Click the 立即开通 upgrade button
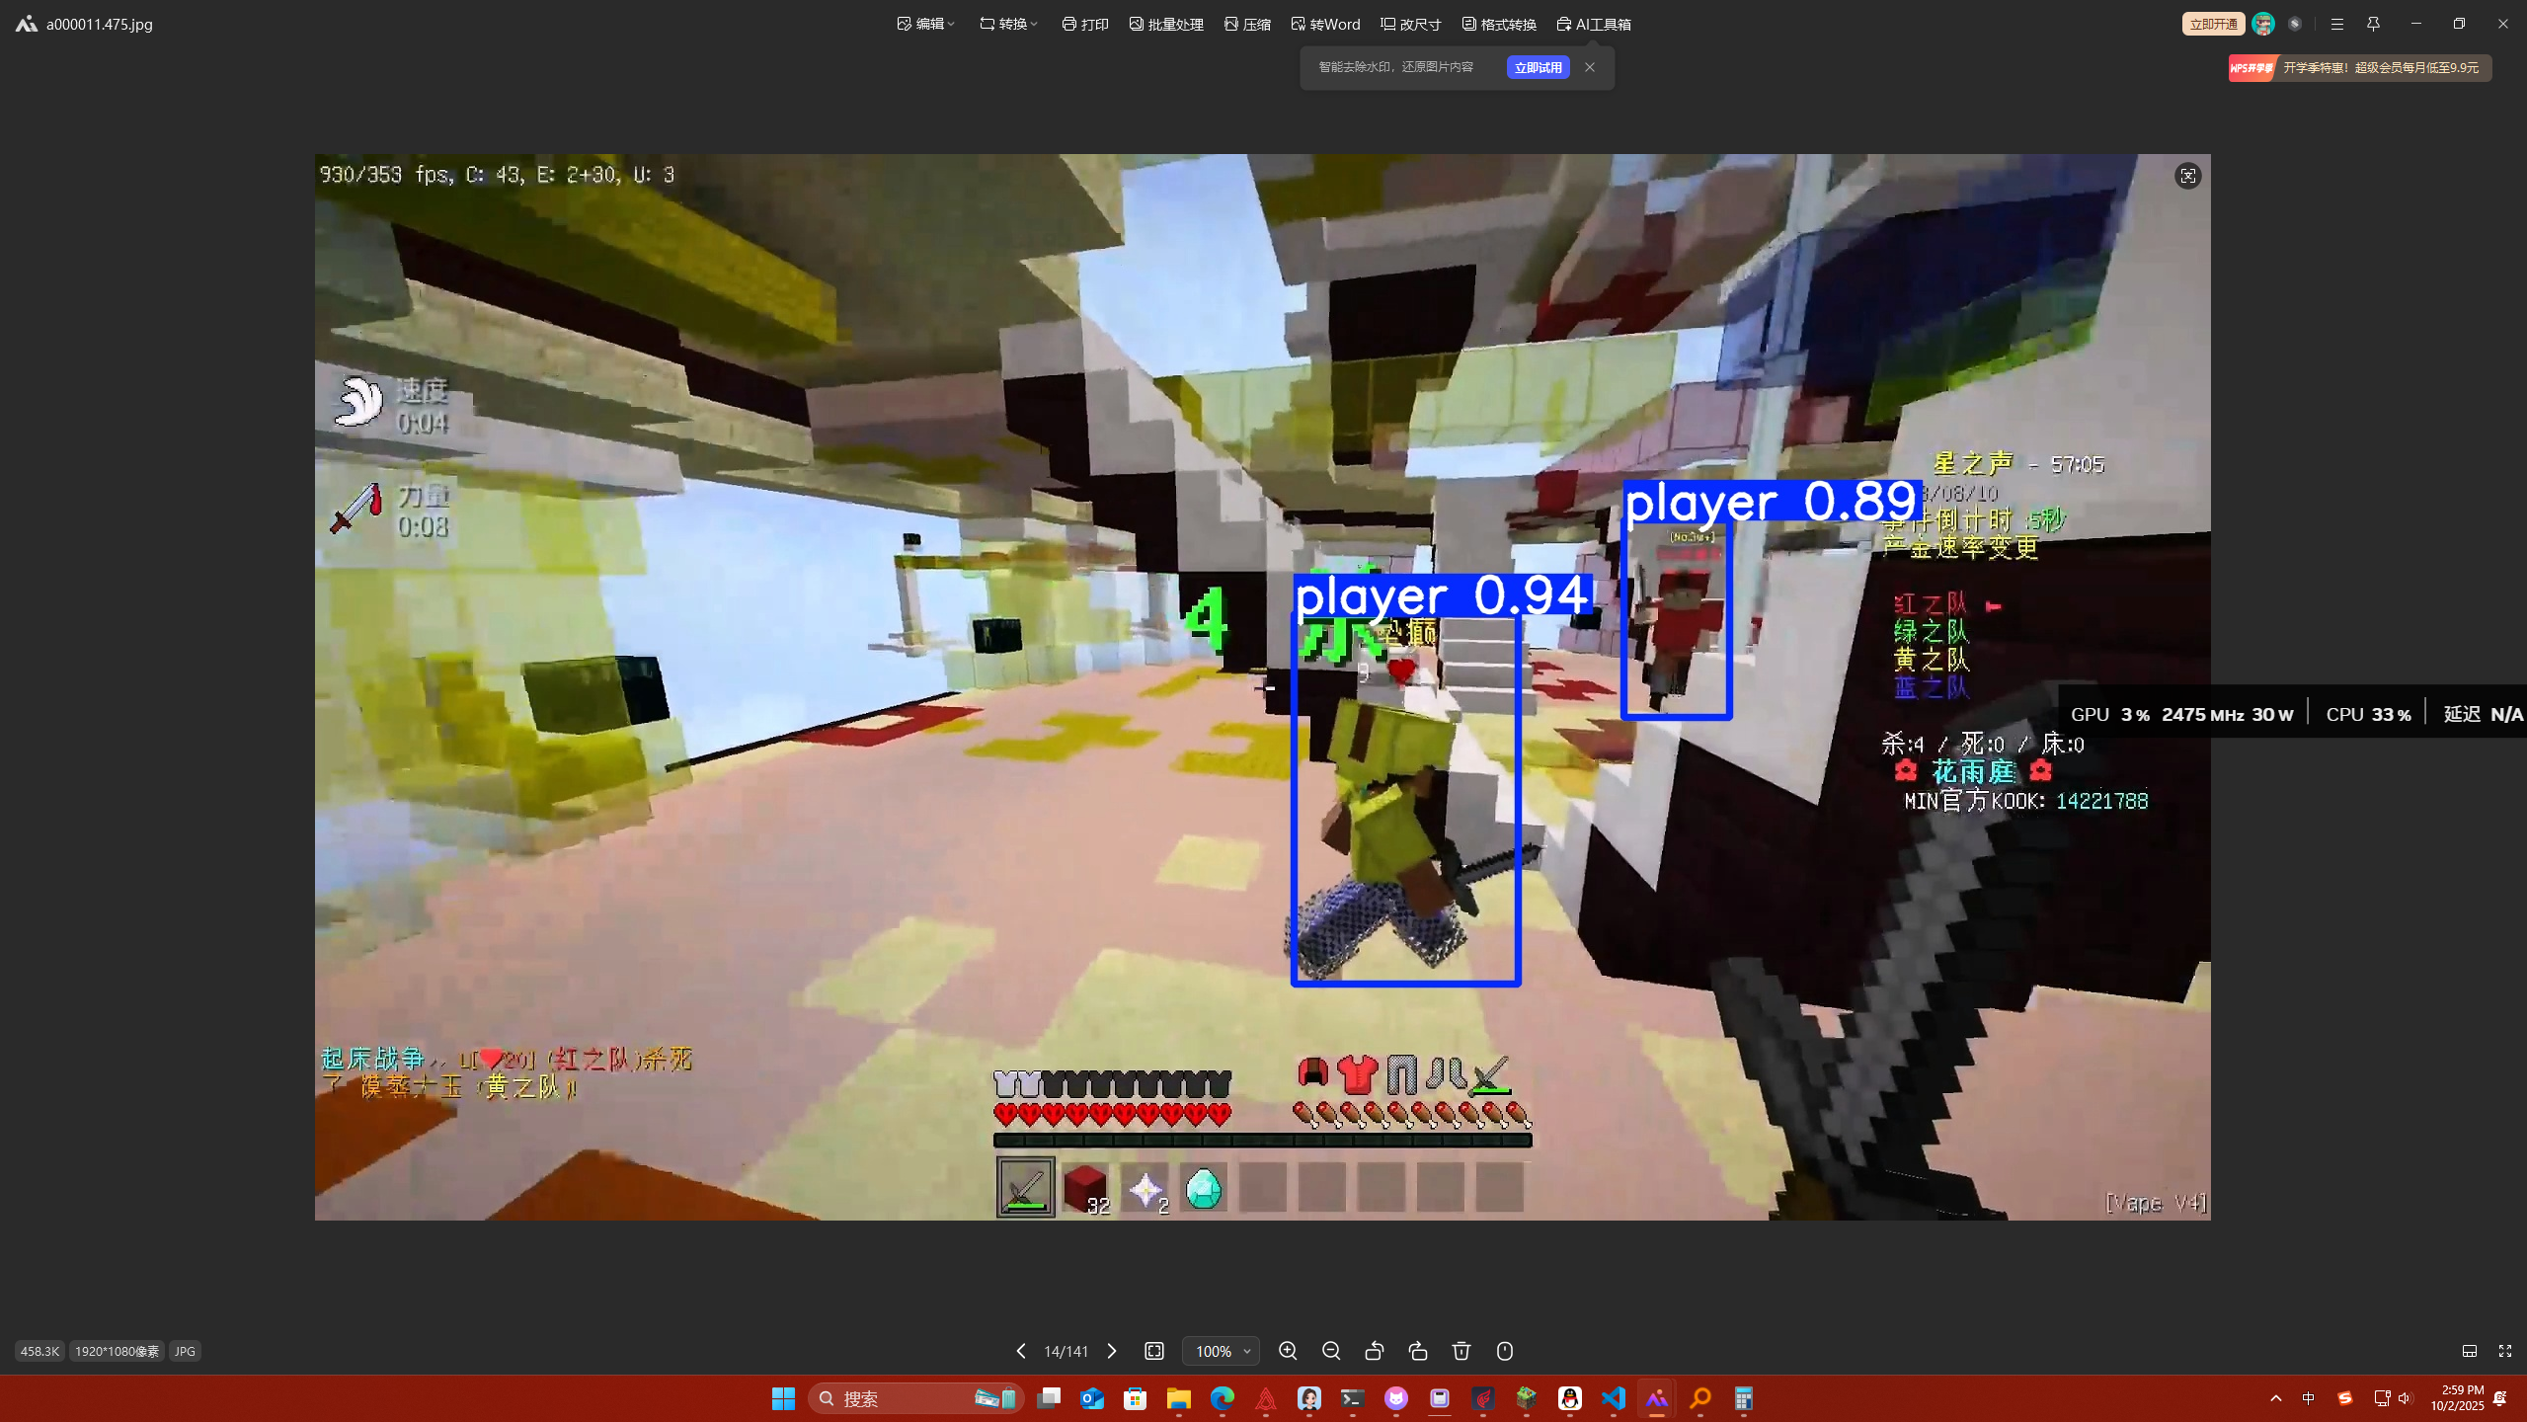Screen dimensions: 2527x1422 (x=2213, y=24)
